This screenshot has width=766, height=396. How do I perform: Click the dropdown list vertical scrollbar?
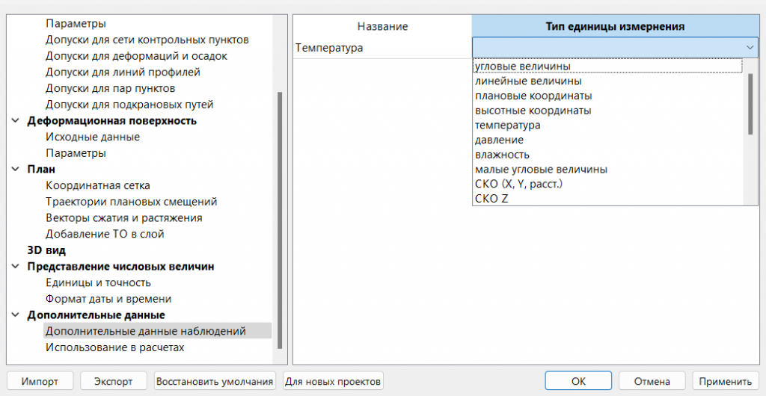tap(750, 105)
